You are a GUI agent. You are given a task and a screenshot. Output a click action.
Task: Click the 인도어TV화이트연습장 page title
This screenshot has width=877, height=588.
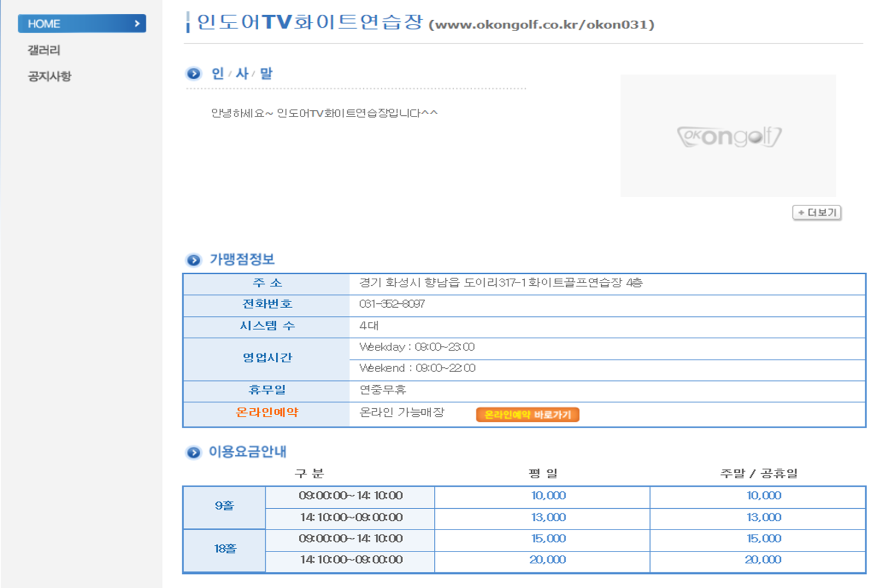pyautogui.click(x=310, y=22)
